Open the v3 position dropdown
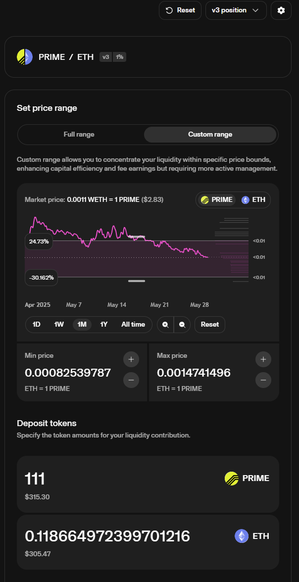Screen dimensions: 299x582 click(x=236, y=10)
